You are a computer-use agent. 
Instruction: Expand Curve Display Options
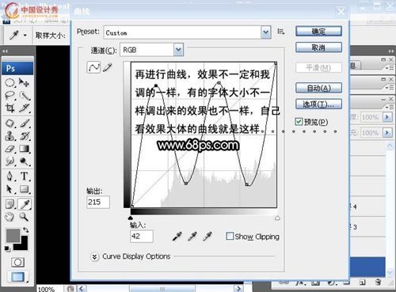point(94,256)
